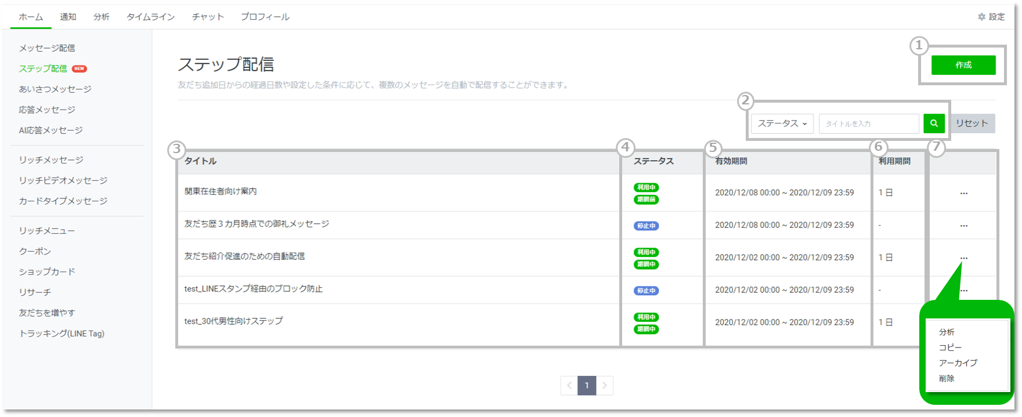Open the test_LINEスタンプ経由のブロック防止 title
The width and height of the screenshot is (1022, 417).
[x=253, y=289]
